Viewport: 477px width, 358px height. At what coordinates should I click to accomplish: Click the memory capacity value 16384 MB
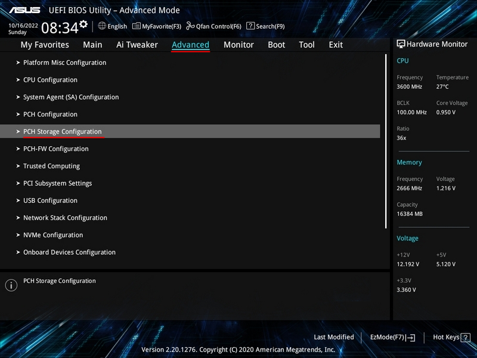410,214
